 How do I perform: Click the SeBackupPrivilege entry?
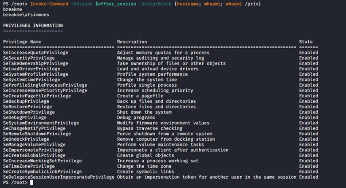(x=26, y=101)
